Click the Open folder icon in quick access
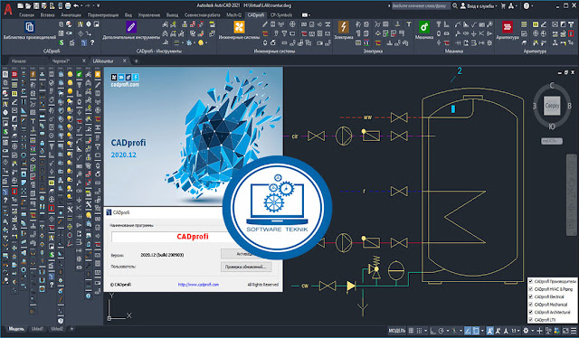Viewport: 579px width, 338px height. [28, 5]
